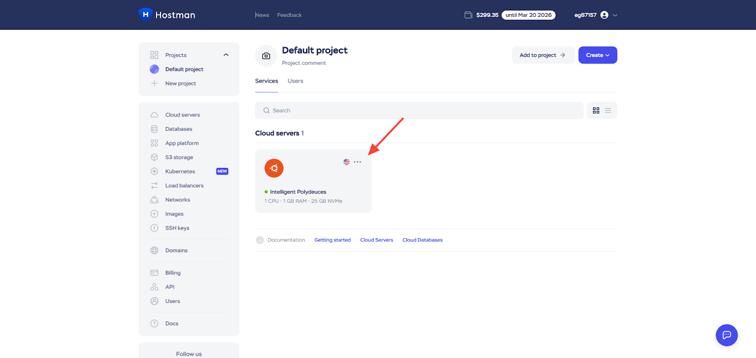Switch to grid view layout

coord(596,110)
